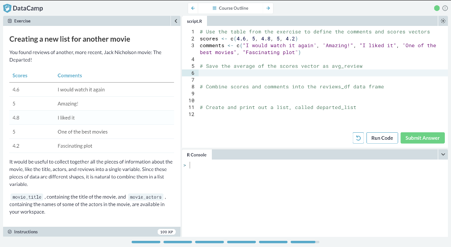Click the 4.6 score cell
The width and height of the screenshot is (451, 247).
pyautogui.click(x=16, y=90)
